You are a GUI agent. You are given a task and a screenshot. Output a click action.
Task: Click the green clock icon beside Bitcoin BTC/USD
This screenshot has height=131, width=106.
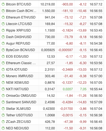click(3, 4)
